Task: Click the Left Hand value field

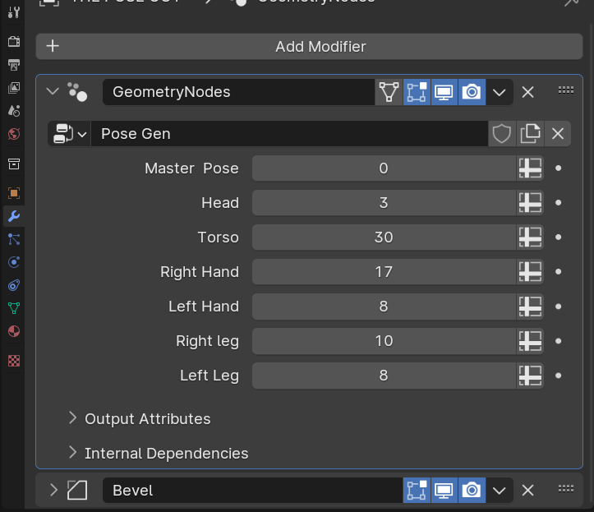Action: pos(384,307)
